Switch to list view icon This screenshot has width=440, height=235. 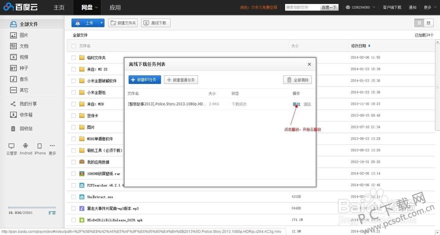[x=419, y=23]
